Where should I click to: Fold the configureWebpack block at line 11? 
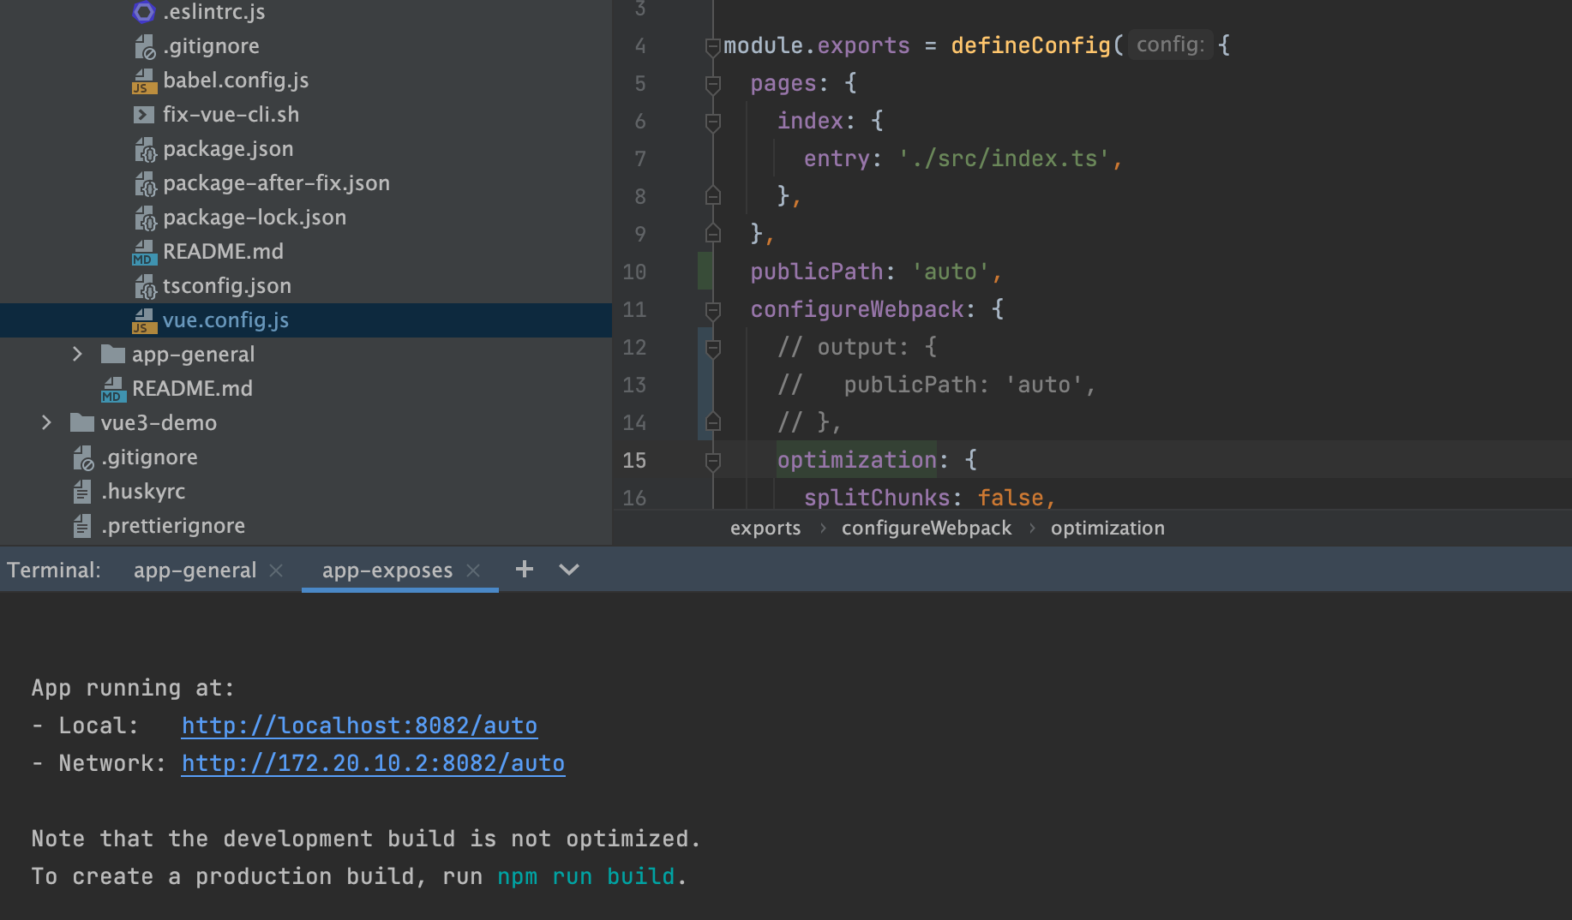click(x=712, y=310)
